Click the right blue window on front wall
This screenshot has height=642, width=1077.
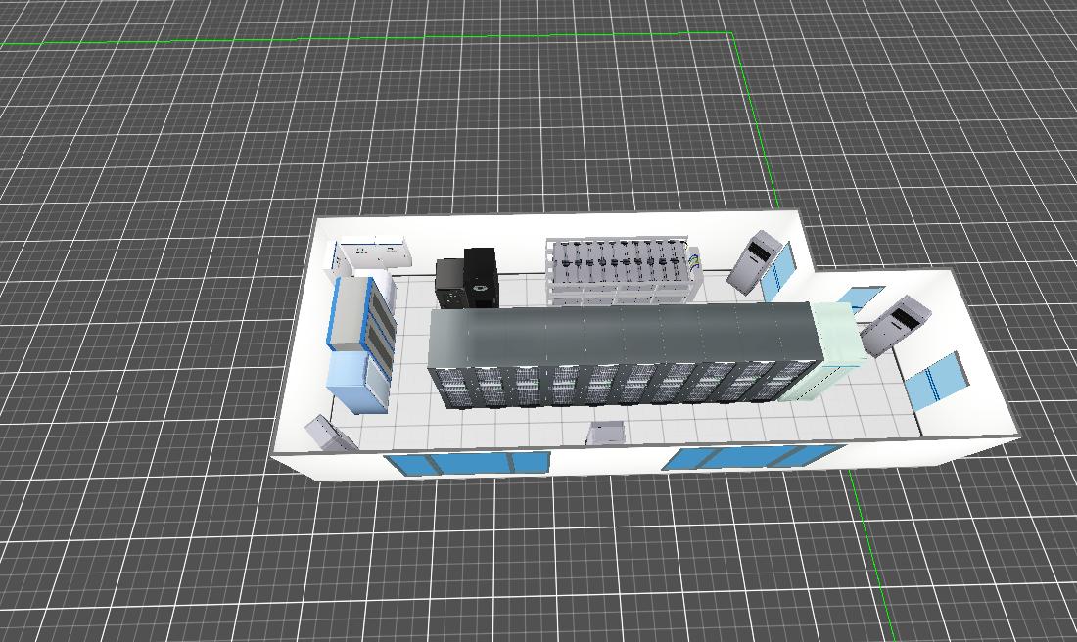752,457
